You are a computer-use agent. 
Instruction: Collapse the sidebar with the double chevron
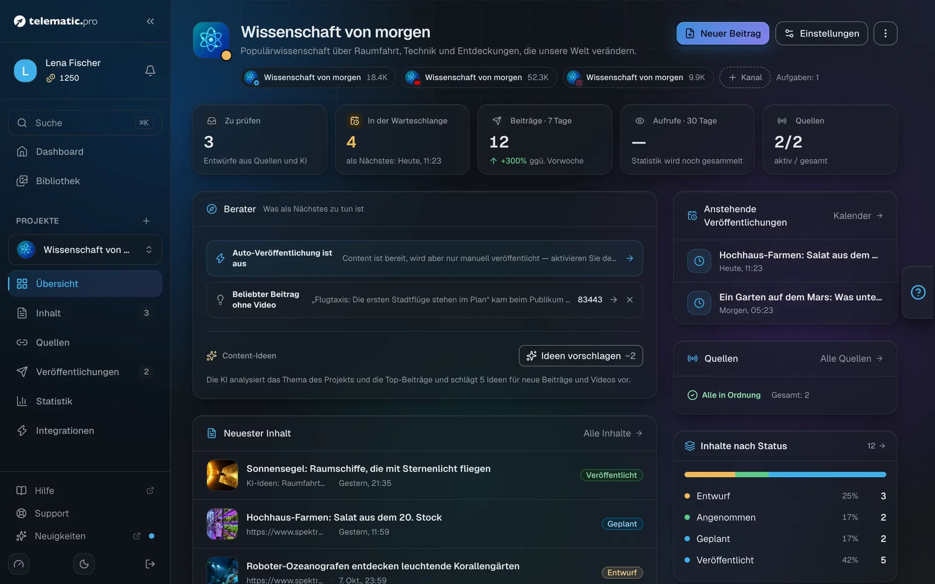150,21
